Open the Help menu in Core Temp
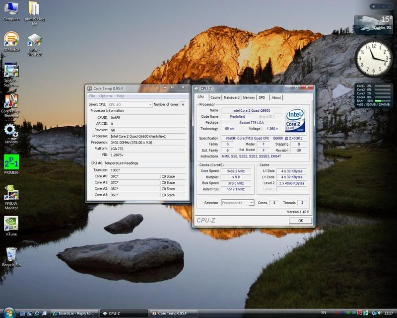 (120, 96)
